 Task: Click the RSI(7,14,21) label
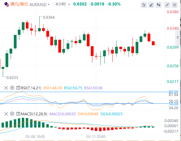(x=31, y=88)
